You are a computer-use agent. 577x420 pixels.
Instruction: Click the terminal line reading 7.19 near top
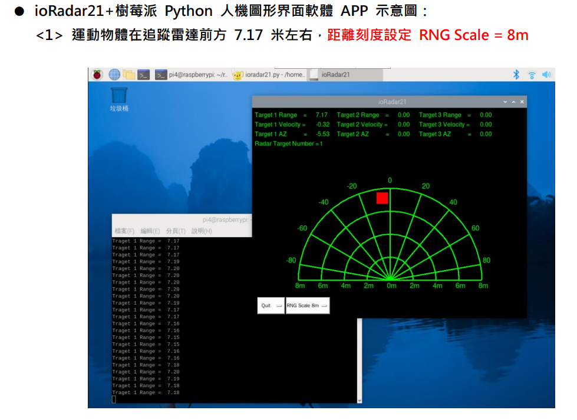(146, 262)
